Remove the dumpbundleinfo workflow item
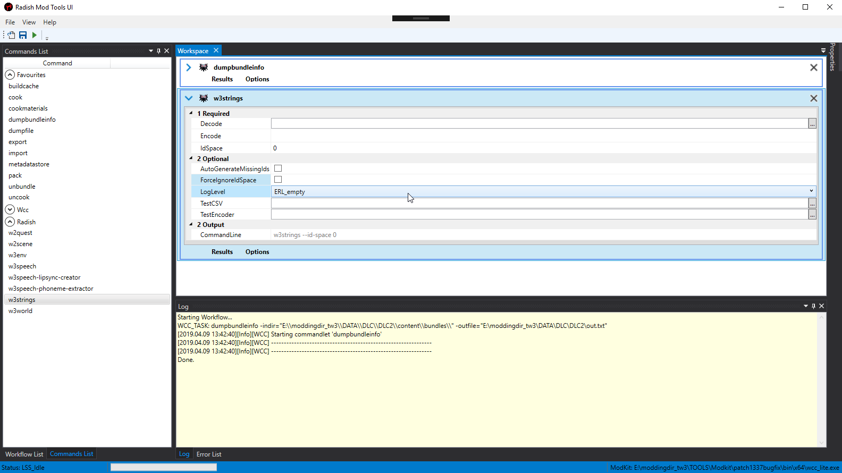Image resolution: width=842 pixels, height=473 pixels. 814,67
